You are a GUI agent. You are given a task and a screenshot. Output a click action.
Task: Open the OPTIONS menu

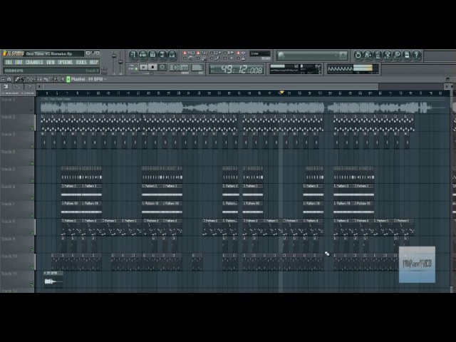pos(65,62)
